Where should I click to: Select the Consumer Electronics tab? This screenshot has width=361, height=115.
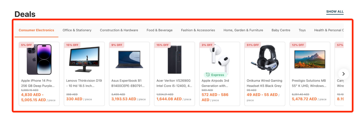click(x=36, y=30)
